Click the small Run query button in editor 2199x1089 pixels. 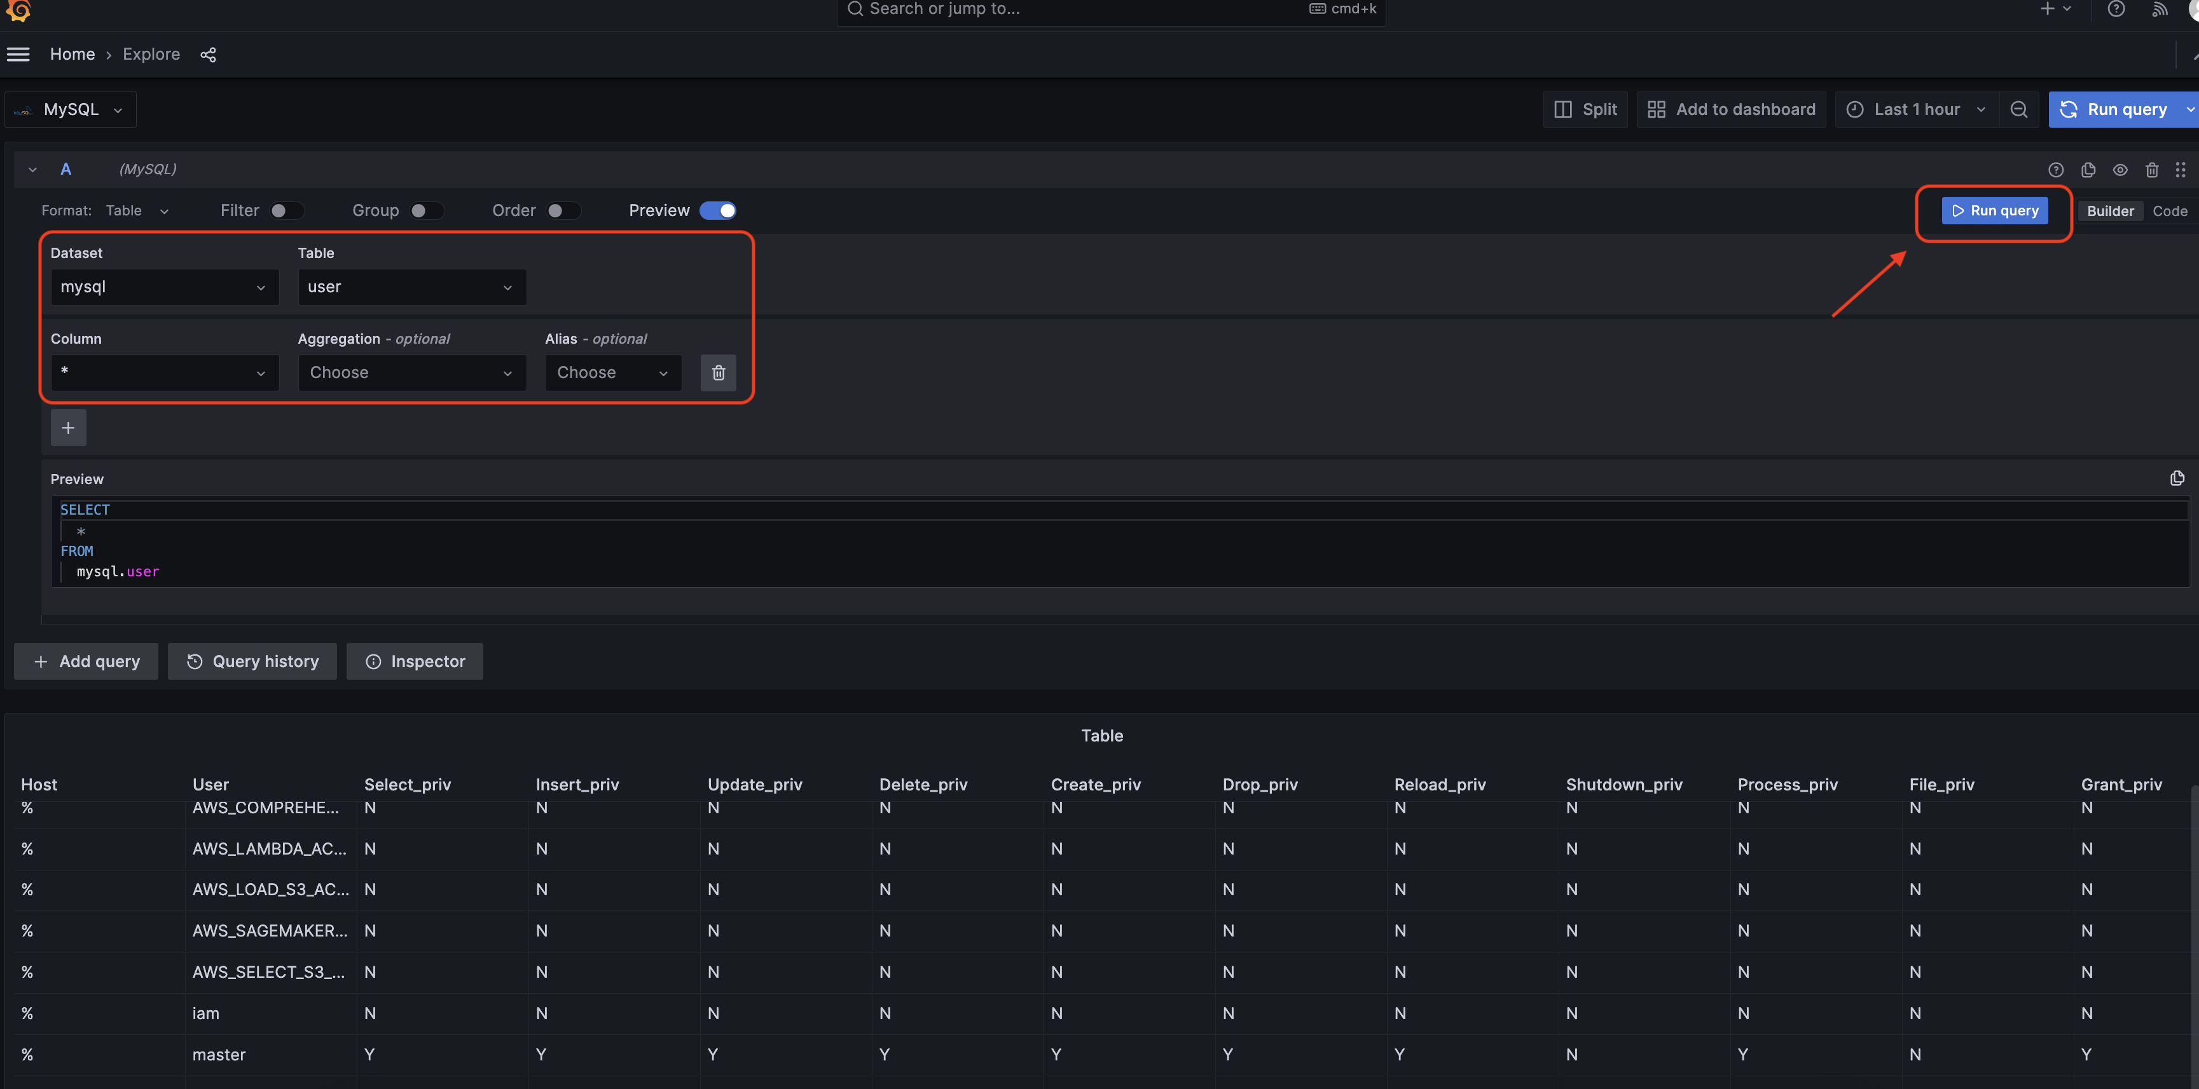(x=1994, y=211)
